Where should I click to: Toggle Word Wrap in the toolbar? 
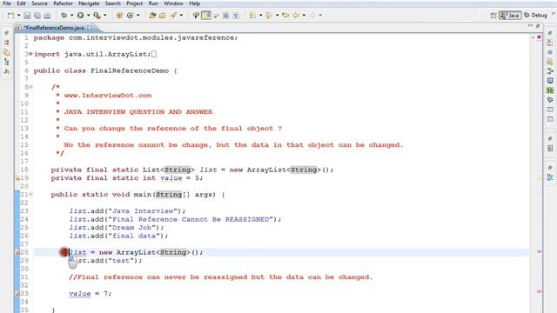[216, 16]
